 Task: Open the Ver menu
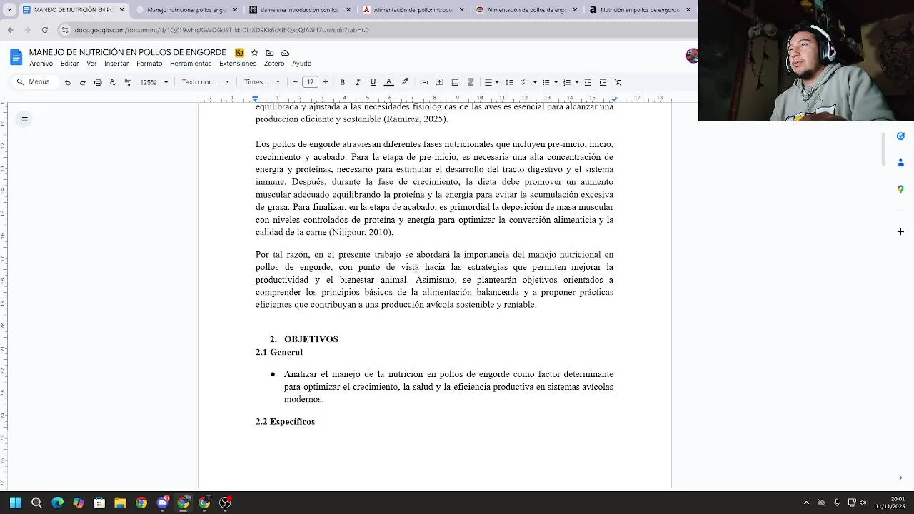(91, 64)
